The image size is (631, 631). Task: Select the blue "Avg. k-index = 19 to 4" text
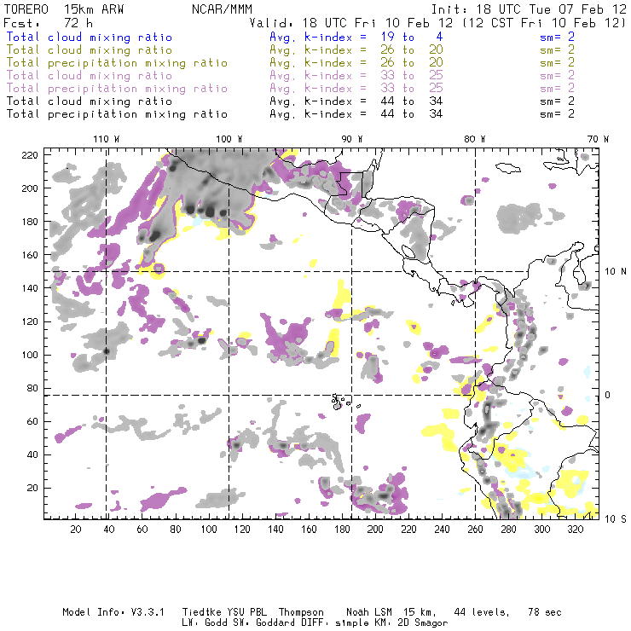tap(356, 38)
